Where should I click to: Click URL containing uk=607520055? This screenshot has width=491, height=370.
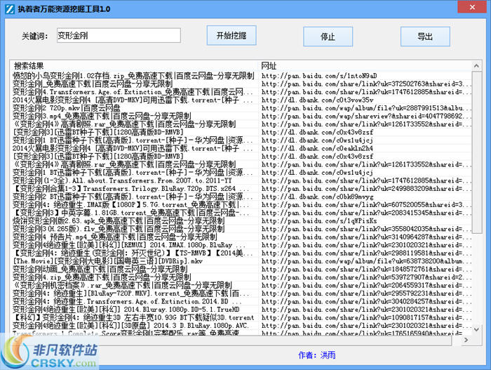point(366,205)
